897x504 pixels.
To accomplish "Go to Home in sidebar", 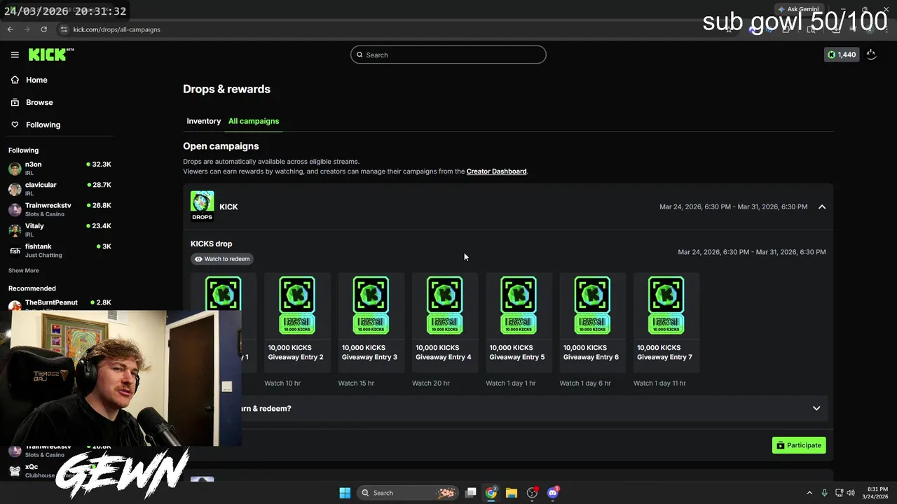I will point(36,80).
